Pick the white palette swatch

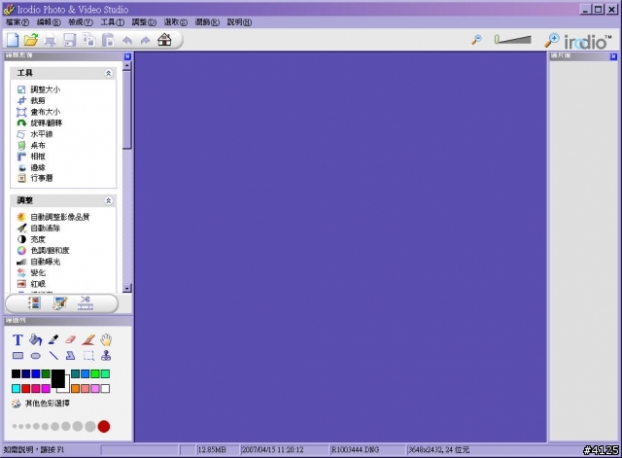[x=105, y=389]
